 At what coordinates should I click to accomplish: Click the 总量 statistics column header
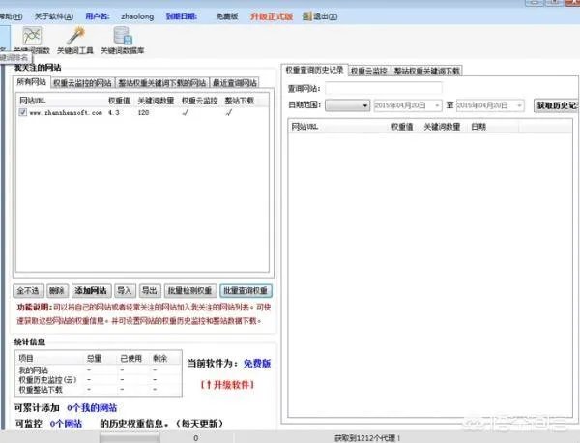tap(94, 358)
